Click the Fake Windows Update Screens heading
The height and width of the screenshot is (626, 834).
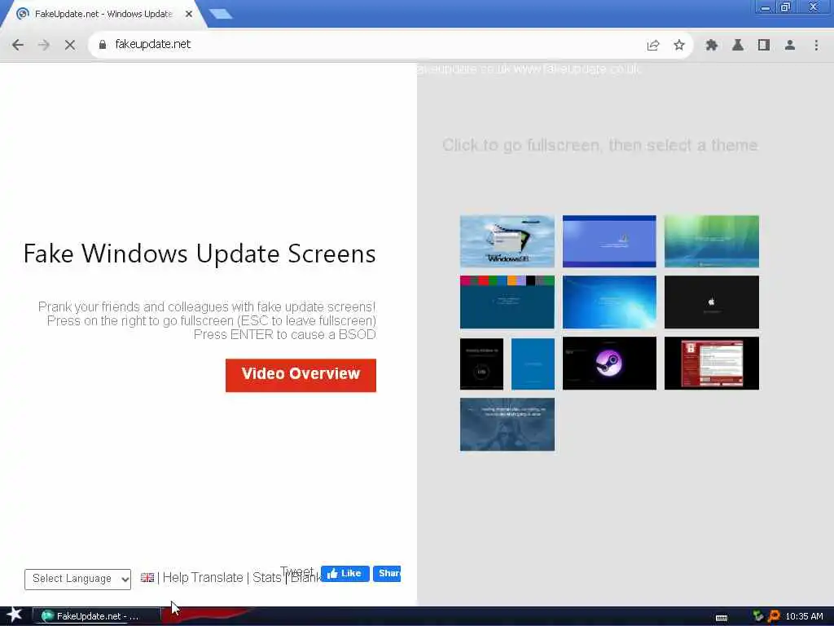[x=200, y=253]
